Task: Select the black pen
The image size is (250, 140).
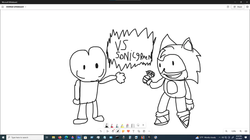Action: point(107,125)
